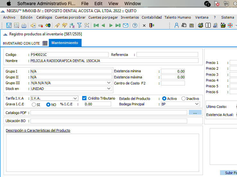Click the email envelope icon
The image size is (237, 177).
coord(126,25)
